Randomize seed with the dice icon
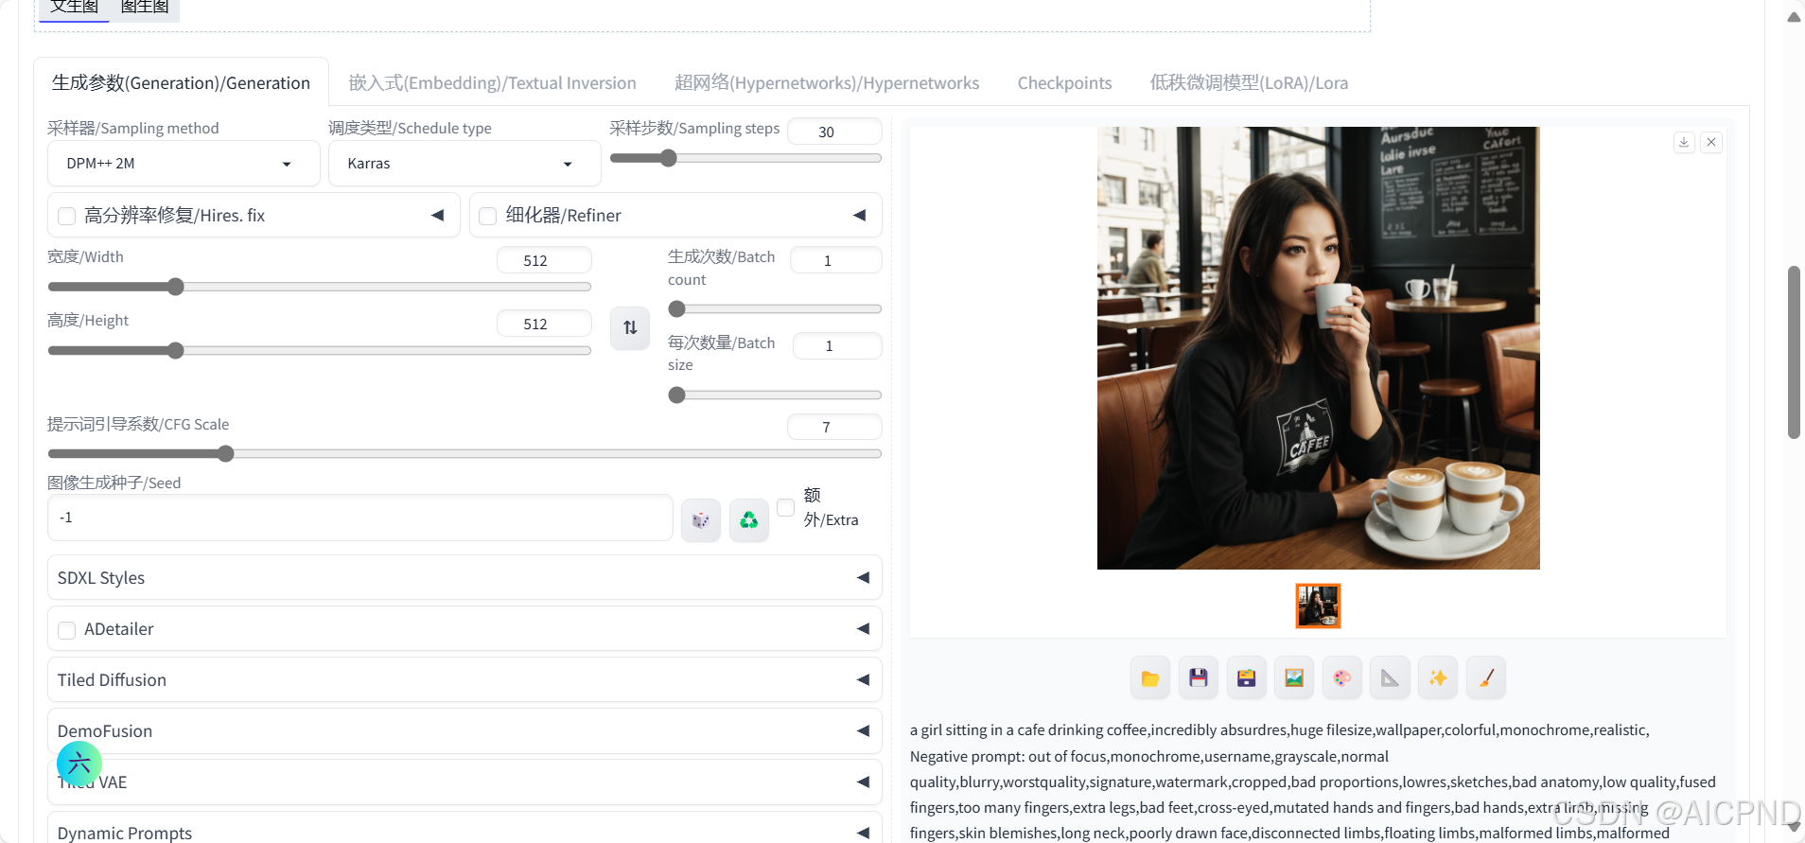The height and width of the screenshot is (843, 1805). (701, 520)
